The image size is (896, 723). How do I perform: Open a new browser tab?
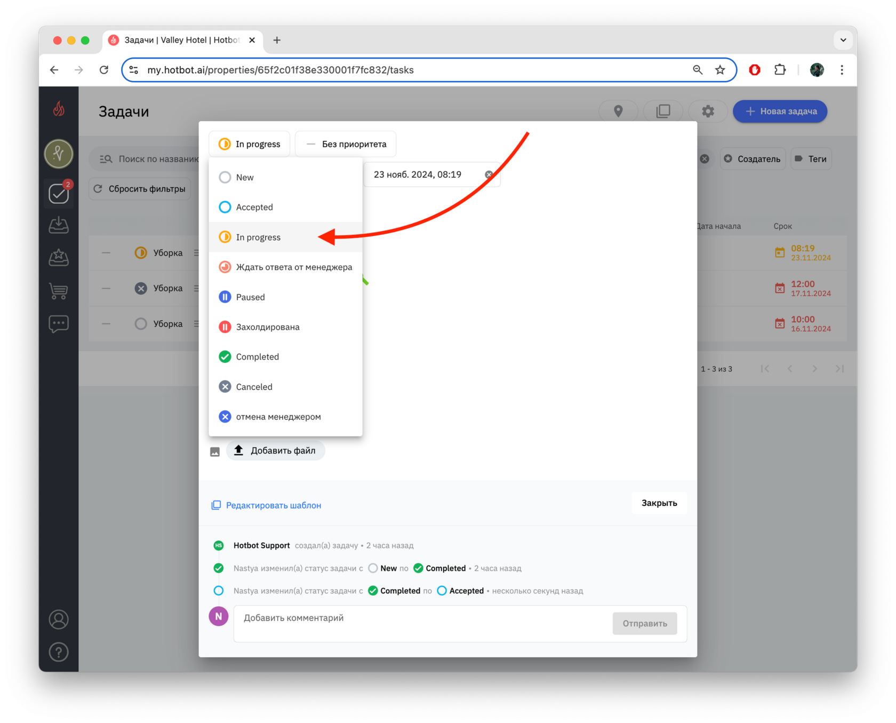(277, 40)
